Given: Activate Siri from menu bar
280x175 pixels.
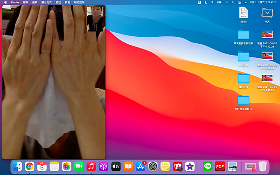Looking at the screenshot, I should (x=246, y=2).
